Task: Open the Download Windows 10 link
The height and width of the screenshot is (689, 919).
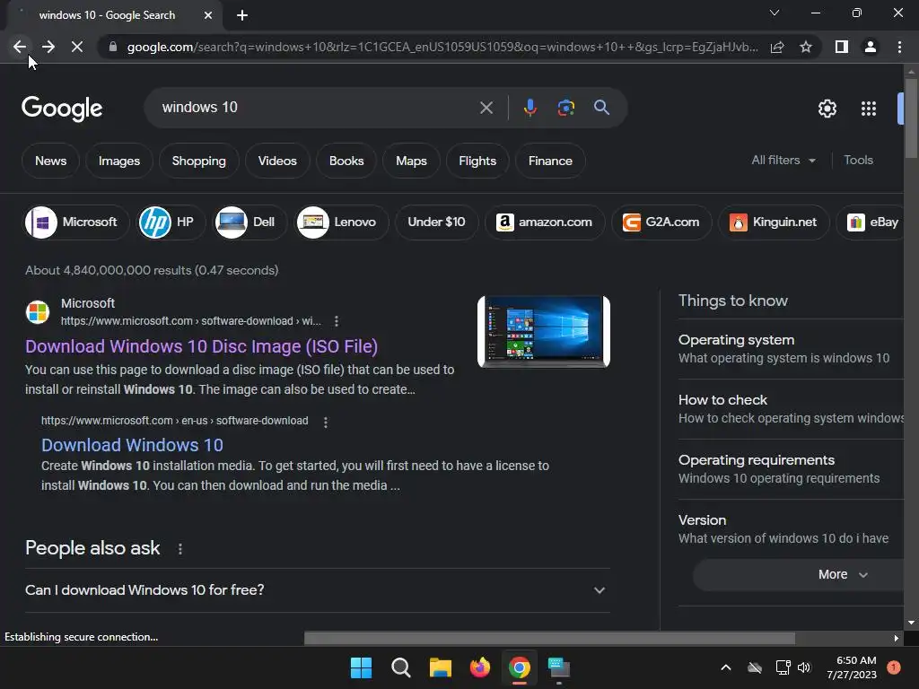Action: [132, 445]
